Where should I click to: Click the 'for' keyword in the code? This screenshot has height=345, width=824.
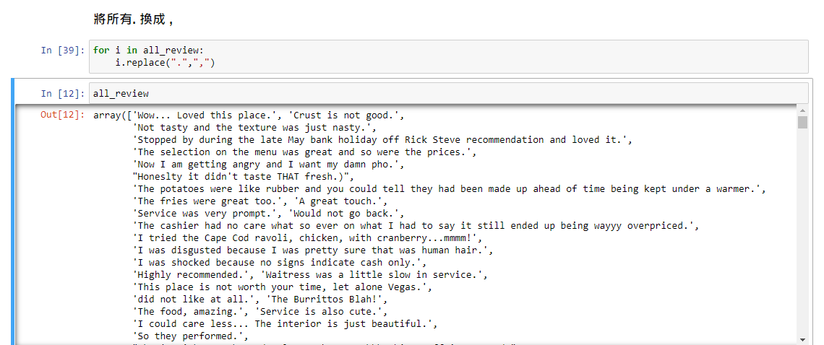pos(101,51)
